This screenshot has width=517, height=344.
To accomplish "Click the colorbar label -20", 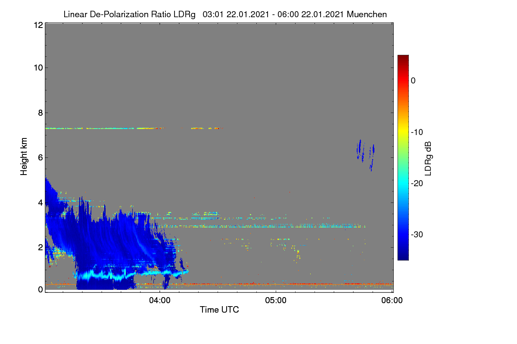I will click(417, 183).
